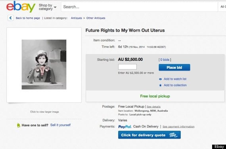226x149 pixels.
Task: Click the star icon beside collection
Action: [x=160, y=85]
